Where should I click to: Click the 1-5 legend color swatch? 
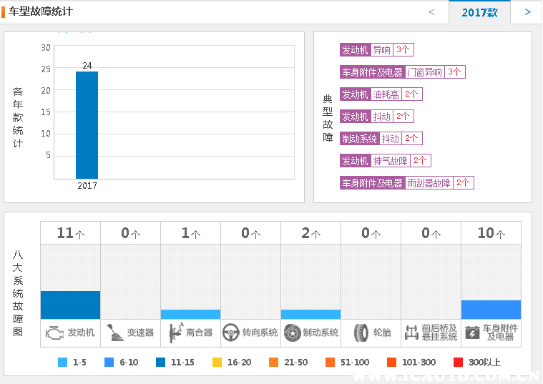63,363
